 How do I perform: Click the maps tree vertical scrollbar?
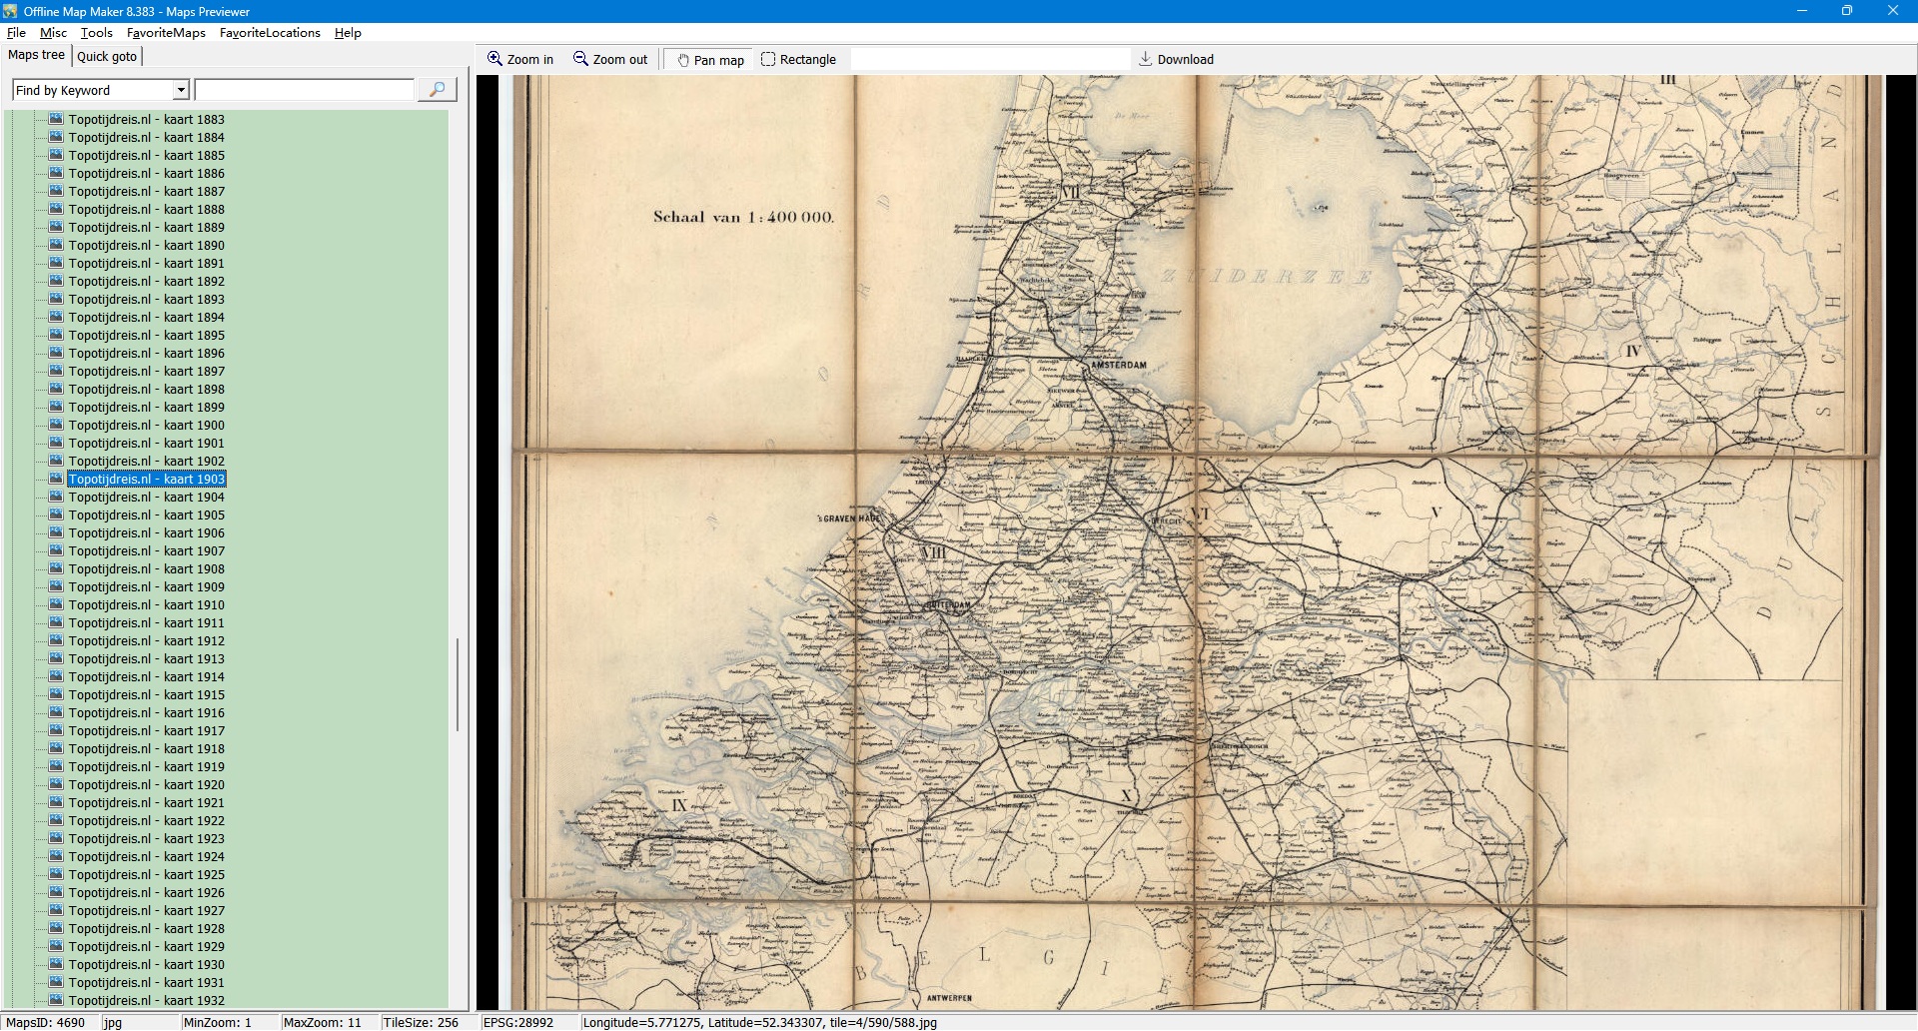coord(458,684)
